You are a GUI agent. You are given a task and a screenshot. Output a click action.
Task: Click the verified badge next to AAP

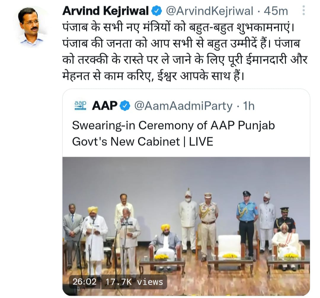[x=125, y=106]
